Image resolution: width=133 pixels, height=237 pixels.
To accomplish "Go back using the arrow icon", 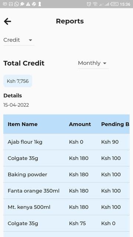I will click(x=7, y=21).
